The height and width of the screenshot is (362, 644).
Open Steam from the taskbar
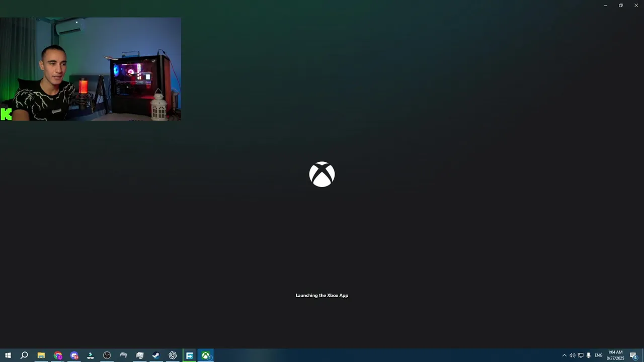[156, 355]
